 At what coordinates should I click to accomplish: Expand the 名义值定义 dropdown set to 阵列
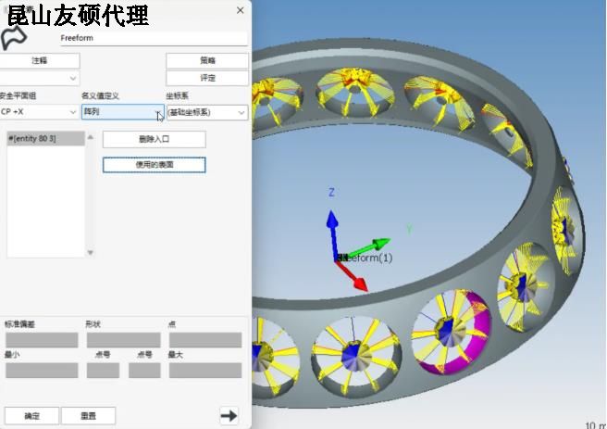click(122, 112)
